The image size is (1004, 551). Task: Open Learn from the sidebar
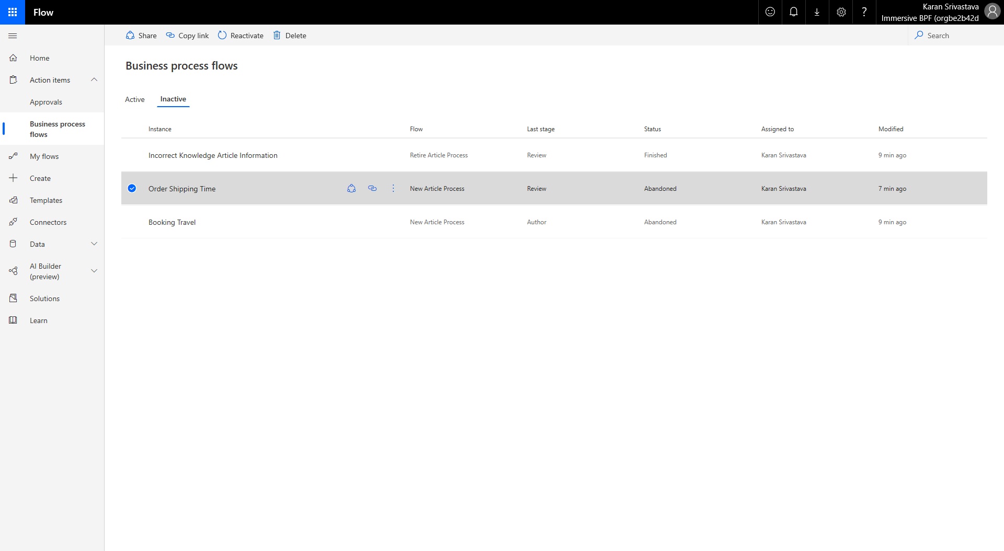point(39,320)
